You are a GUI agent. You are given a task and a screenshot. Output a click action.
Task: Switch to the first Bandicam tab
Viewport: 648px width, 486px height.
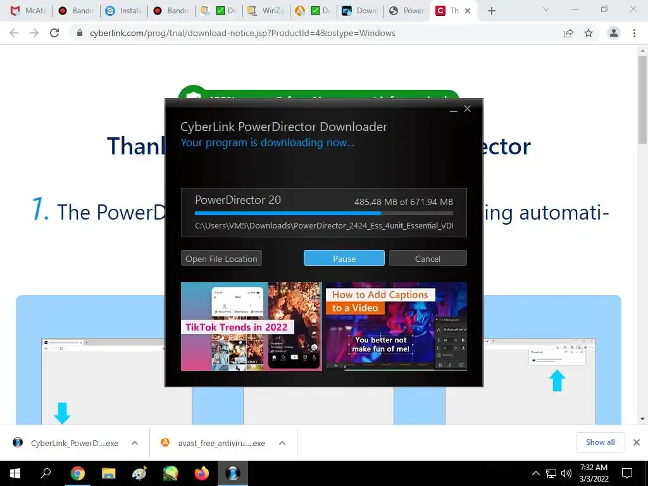coord(77,11)
